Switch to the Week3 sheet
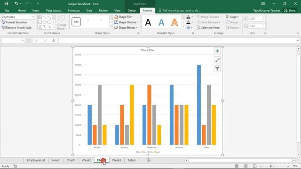The image size is (301, 169). 117,160
